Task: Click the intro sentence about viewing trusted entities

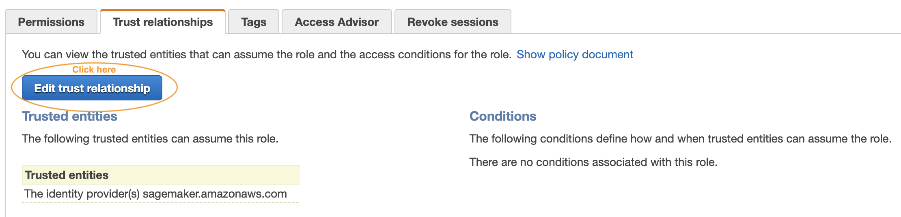Action: coord(267,55)
